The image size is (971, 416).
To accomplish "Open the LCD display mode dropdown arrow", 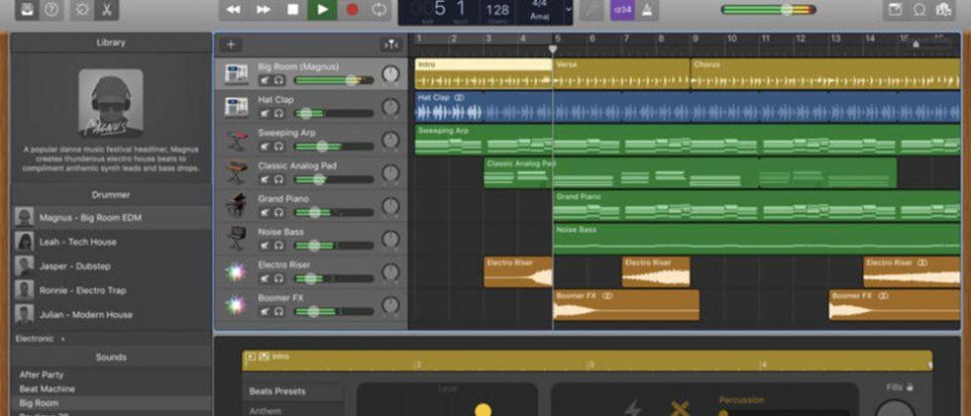I will pos(569,9).
